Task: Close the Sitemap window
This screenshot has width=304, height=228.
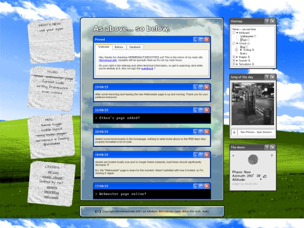Action: coord(272,21)
